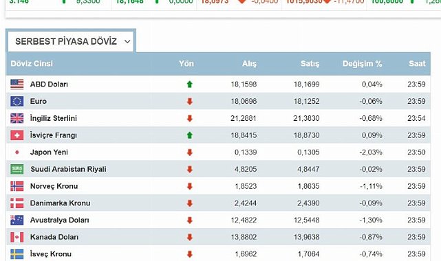Click red down arrow for Avustralya Doları
The height and width of the screenshot is (261, 441).
(x=190, y=220)
